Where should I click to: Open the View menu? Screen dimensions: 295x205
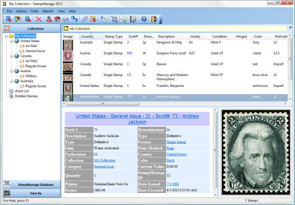[x=61, y=11]
